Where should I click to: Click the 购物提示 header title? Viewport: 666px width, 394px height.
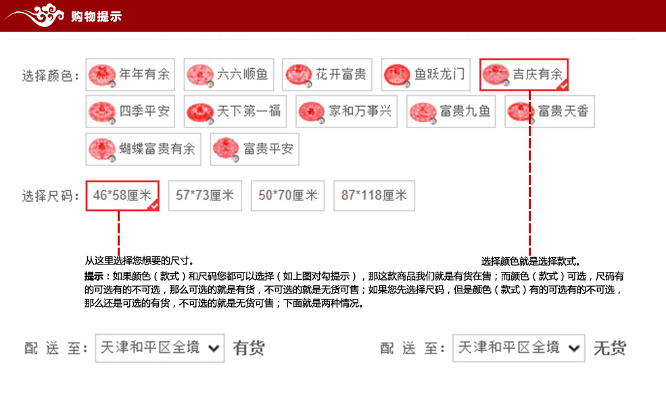coord(97,16)
